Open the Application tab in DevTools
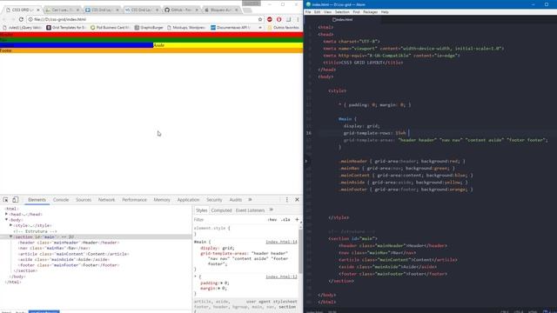 [188, 200]
